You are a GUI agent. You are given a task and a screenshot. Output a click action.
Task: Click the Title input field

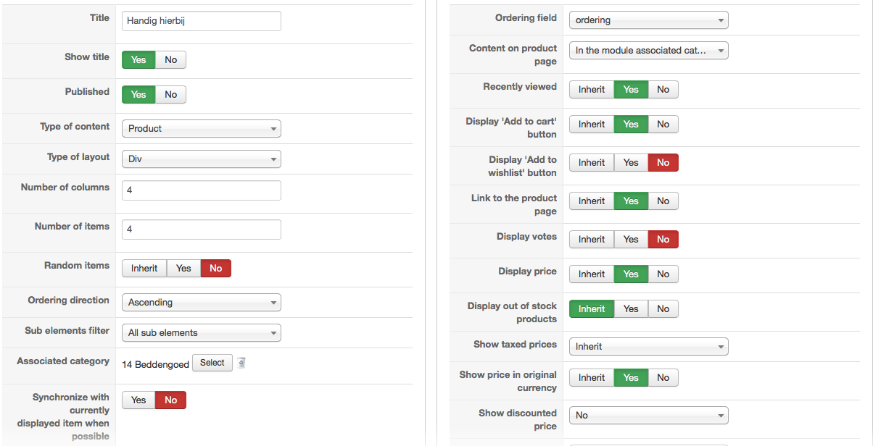click(201, 21)
